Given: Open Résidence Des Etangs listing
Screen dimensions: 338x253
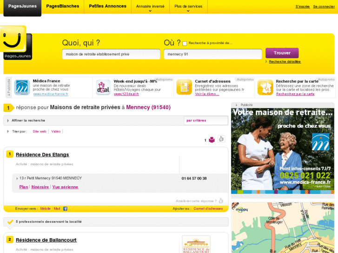Looking at the screenshot, I should coord(42,155).
